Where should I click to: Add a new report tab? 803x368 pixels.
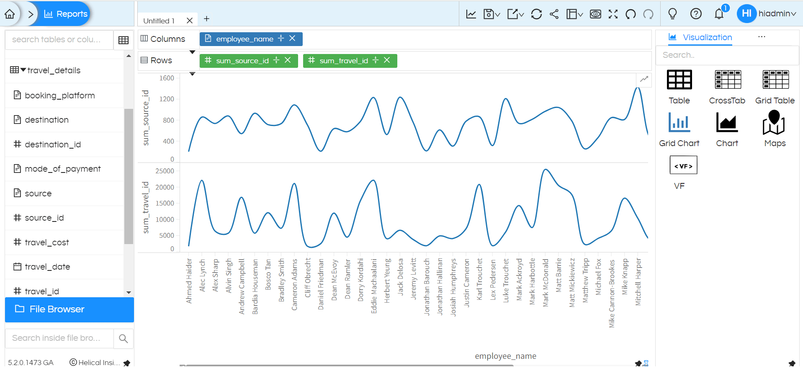(x=206, y=19)
